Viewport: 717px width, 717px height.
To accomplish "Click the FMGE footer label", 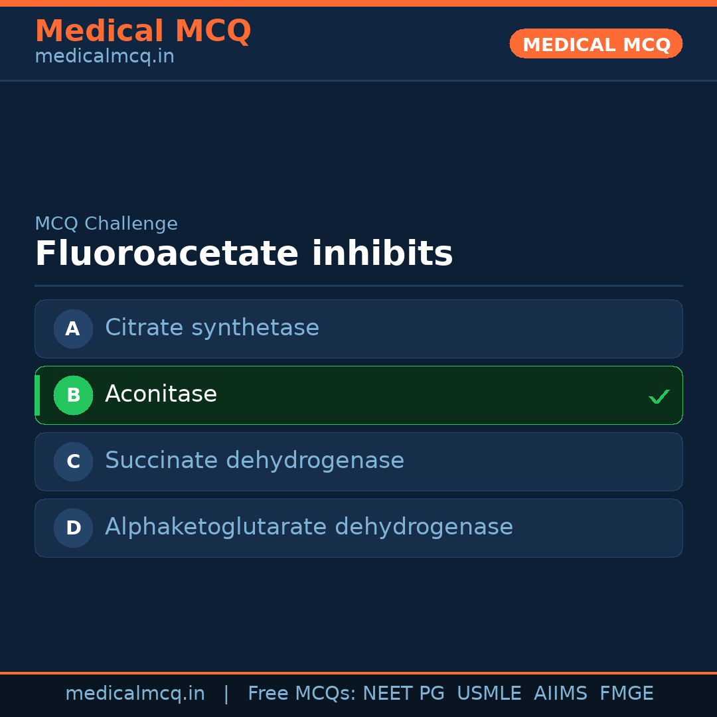I will pos(626,694).
